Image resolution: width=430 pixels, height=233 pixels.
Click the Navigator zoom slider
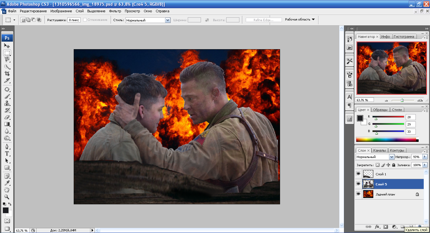[x=402, y=100]
